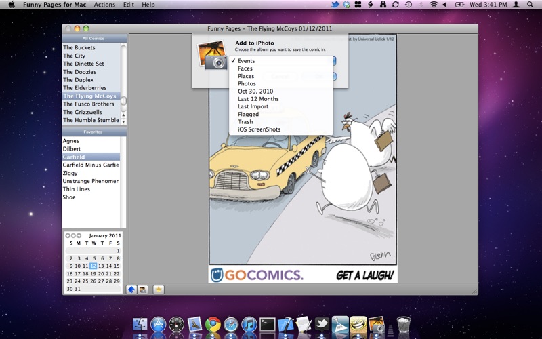Open Dilbert in Favorites
This screenshot has height=339, width=542.
point(91,148)
